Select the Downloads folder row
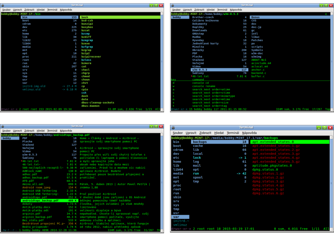 219,31
